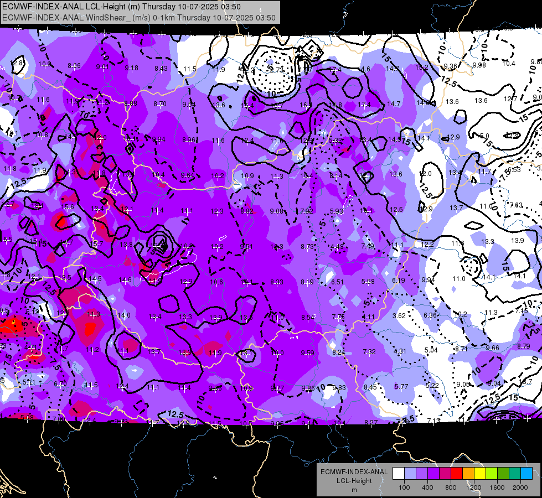Click the orange legend color swatch
The height and width of the screenshot is (498, 542).
[x=468, y=474]
